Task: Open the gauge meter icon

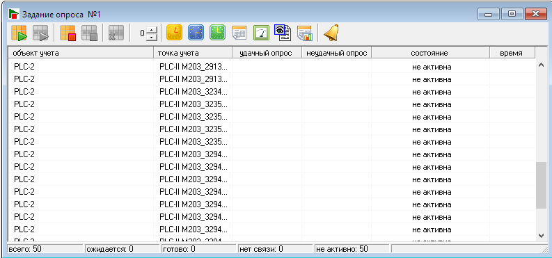Action: click(x=261, y=33)
